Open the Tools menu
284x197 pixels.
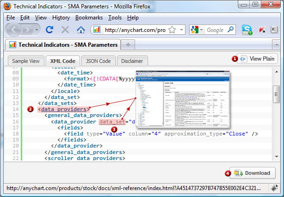(115, 18)
